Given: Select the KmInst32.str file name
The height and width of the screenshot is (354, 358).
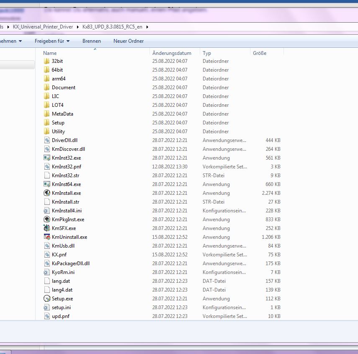Looking at the screenshot, I should pyautogui.click(x=65, y=176).
